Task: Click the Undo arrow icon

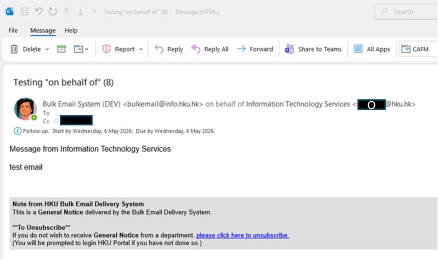Action: coord(38,11)
